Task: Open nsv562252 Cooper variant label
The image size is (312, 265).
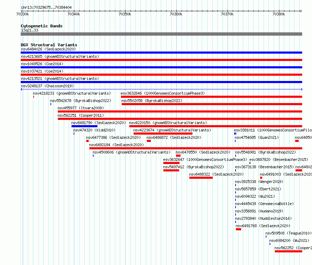Action: pyautogui.click(x=293, y=248)
